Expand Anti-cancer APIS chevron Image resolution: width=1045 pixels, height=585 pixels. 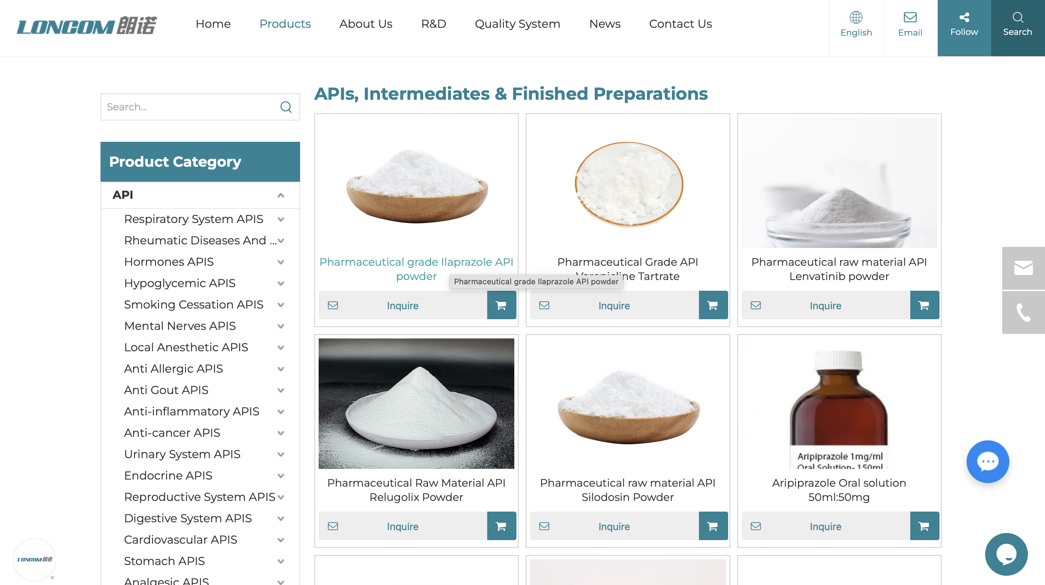(x=281, y=433)
